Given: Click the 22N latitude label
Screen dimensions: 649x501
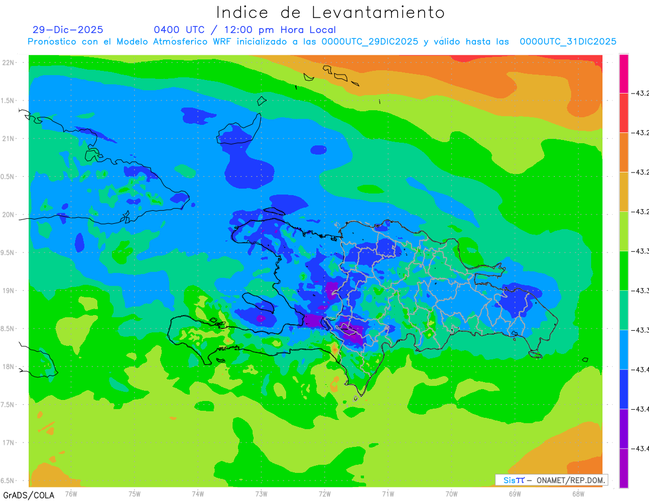Looking at the screenshot, I should 8,63.
